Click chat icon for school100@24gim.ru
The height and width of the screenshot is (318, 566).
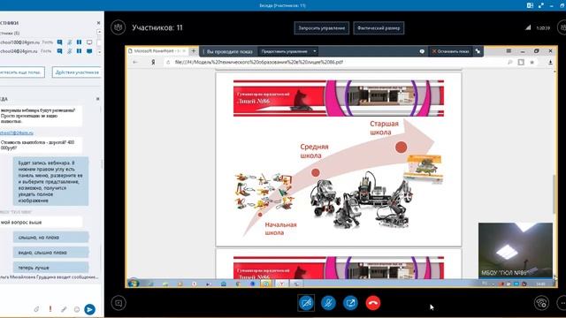[x=59, y=42]
